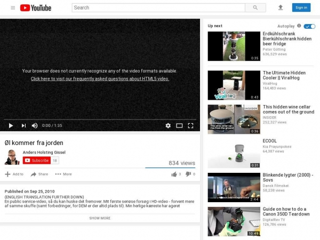Image resolution: width=320 pixels, height=240 pixels.
Task: Open player settings gear
Action: pyautogui.click(x=168, y=125)
